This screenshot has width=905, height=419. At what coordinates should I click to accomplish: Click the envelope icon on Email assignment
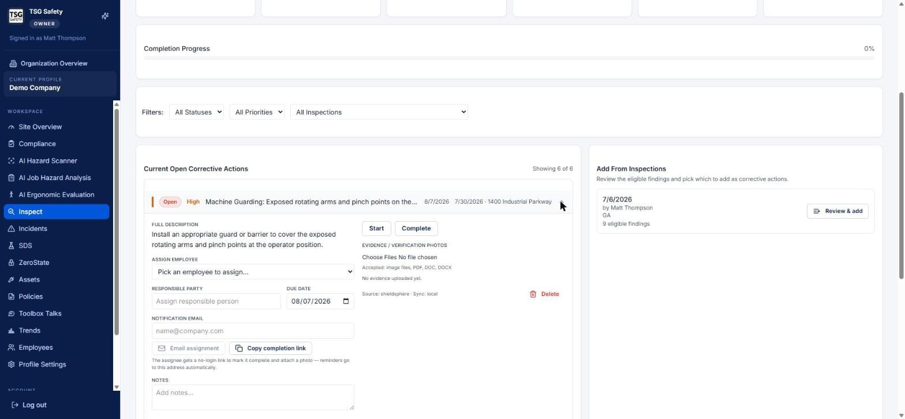(162, 349)
